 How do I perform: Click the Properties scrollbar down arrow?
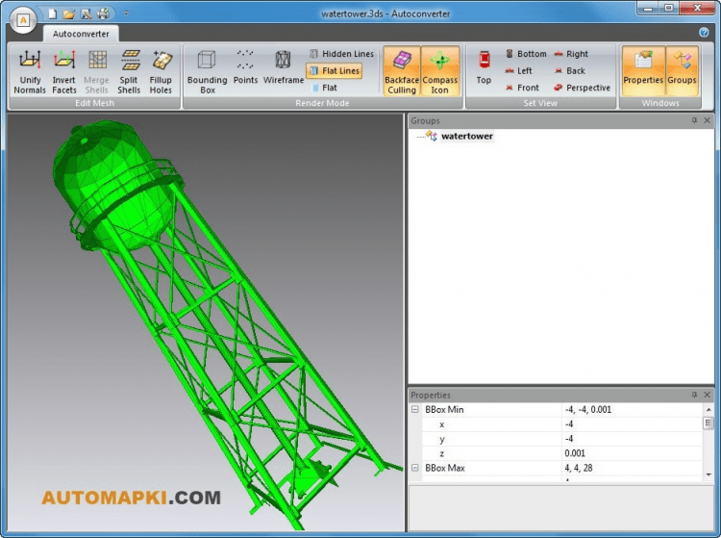pos(709,474)
